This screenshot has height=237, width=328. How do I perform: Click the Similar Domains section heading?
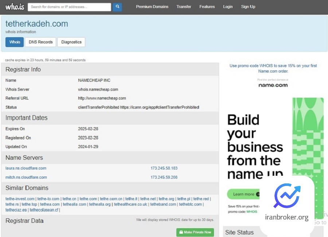pyautogui.click(x=27, y=188)
